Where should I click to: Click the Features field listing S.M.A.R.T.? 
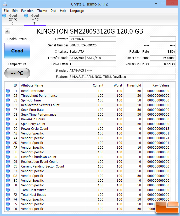[x=122, y=77]
